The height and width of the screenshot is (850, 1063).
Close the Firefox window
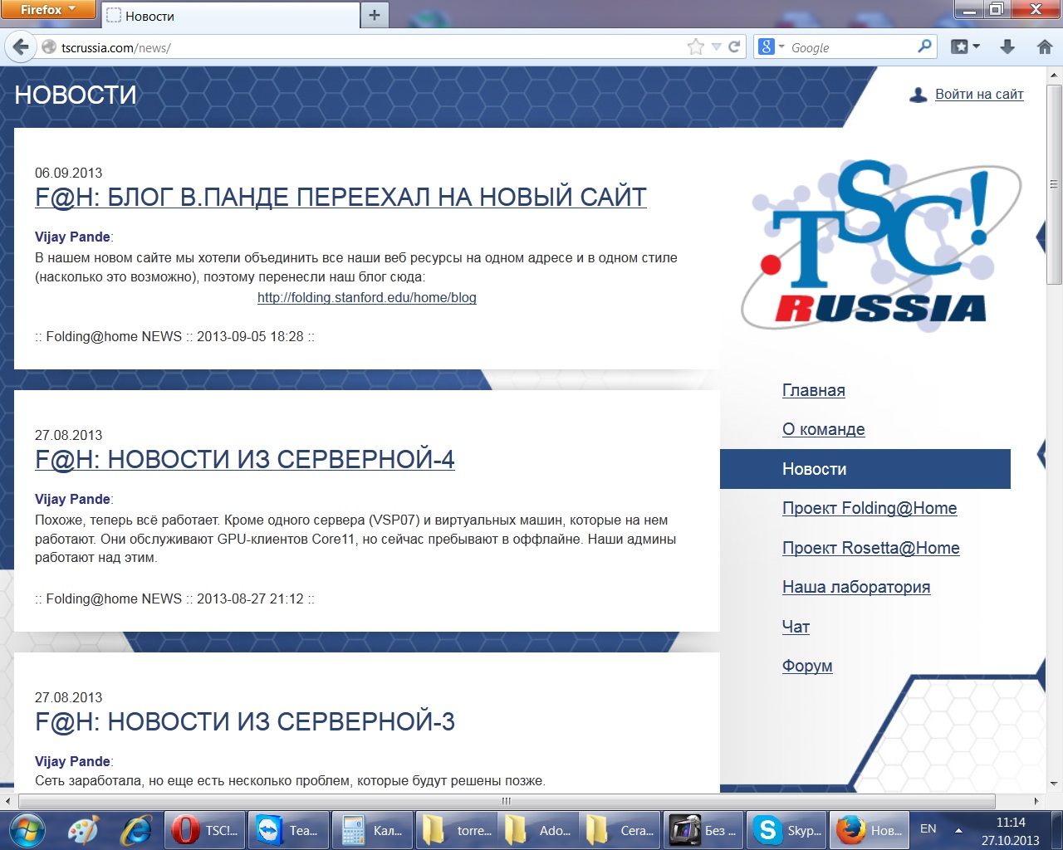pos(1036,10)
